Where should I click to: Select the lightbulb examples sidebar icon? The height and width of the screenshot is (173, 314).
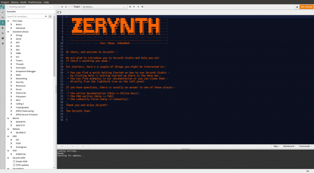pos(2,23)
